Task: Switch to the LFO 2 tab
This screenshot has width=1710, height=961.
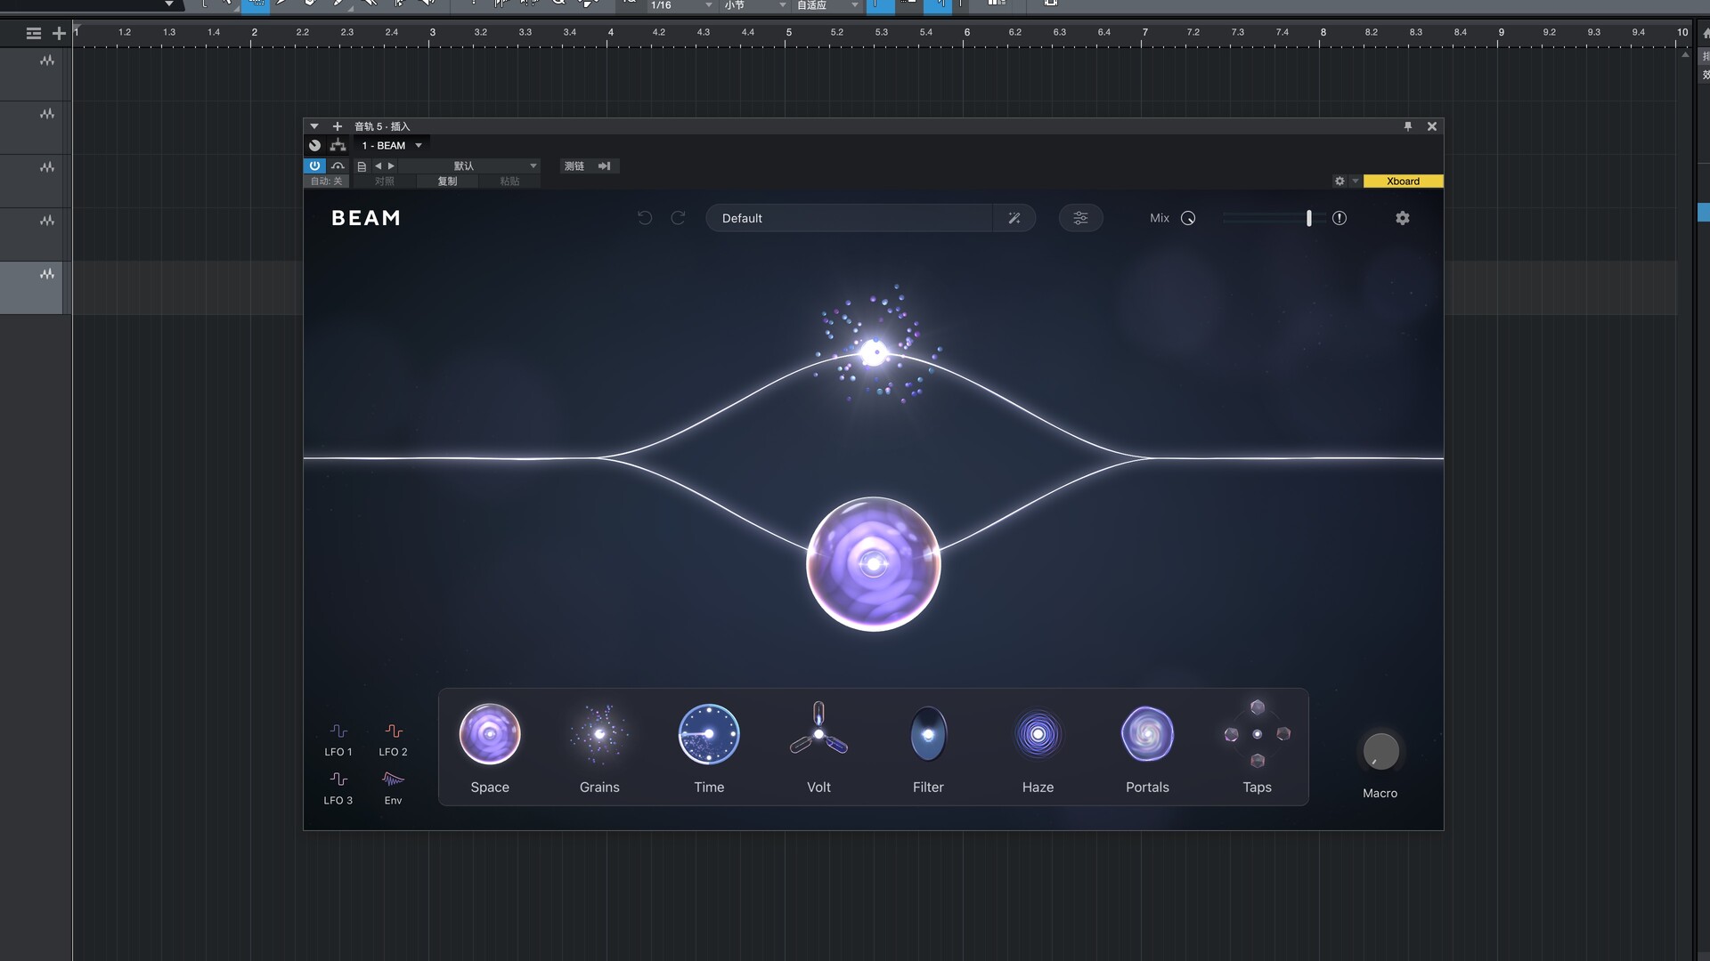Action: tap(394, 737)
